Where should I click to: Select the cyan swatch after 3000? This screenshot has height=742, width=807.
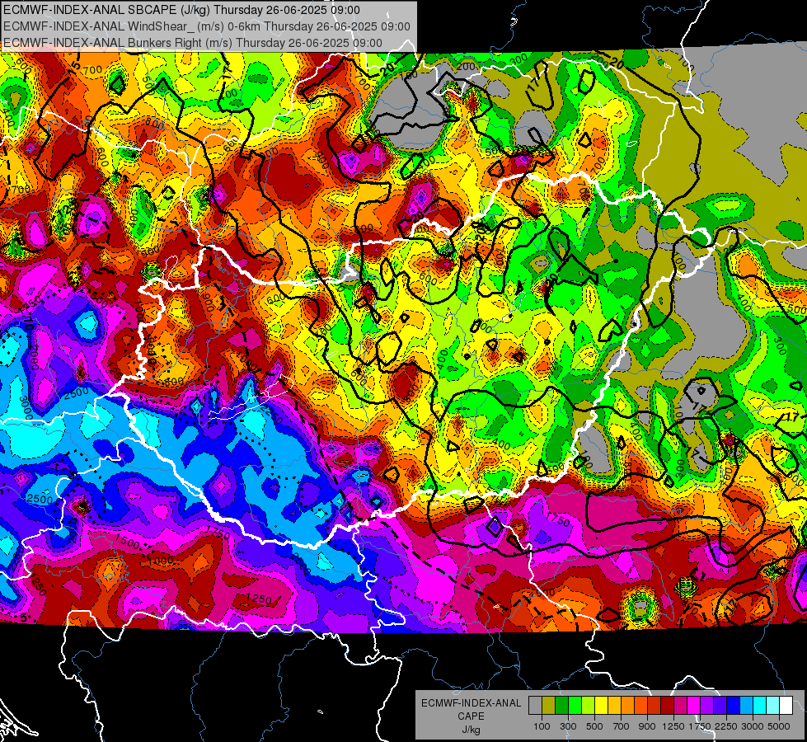click(760, 706)
